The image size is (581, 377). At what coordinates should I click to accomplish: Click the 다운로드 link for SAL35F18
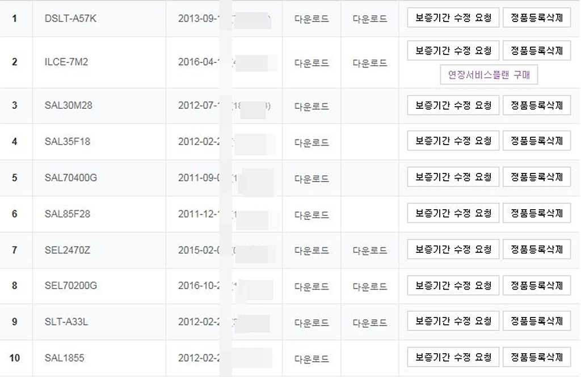311,143
